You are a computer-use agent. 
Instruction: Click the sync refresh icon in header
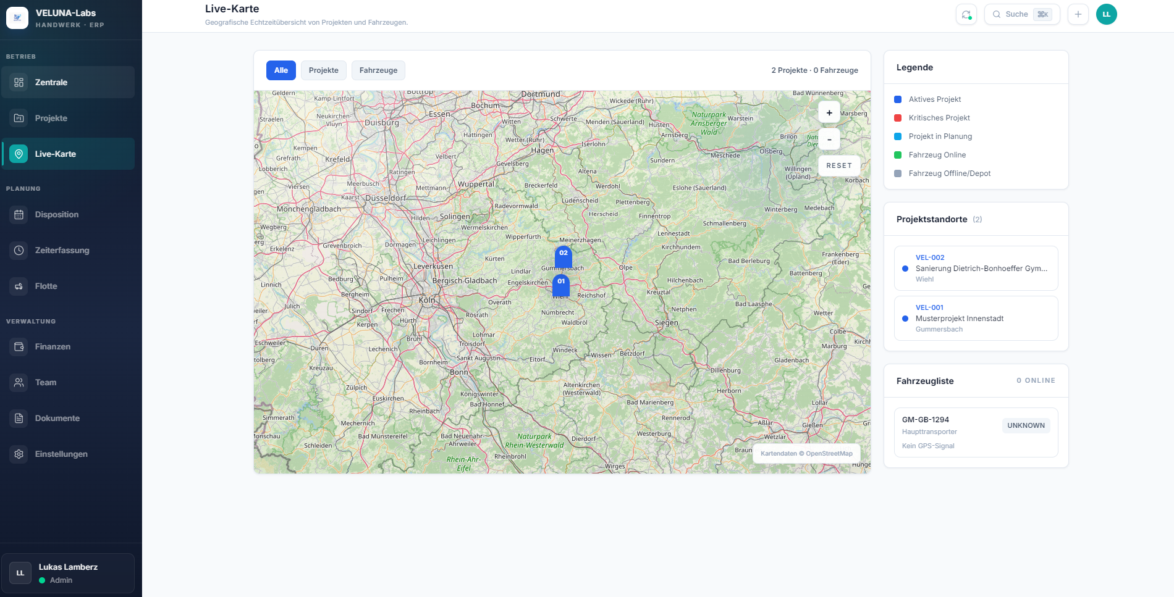[x=966, y=14]
